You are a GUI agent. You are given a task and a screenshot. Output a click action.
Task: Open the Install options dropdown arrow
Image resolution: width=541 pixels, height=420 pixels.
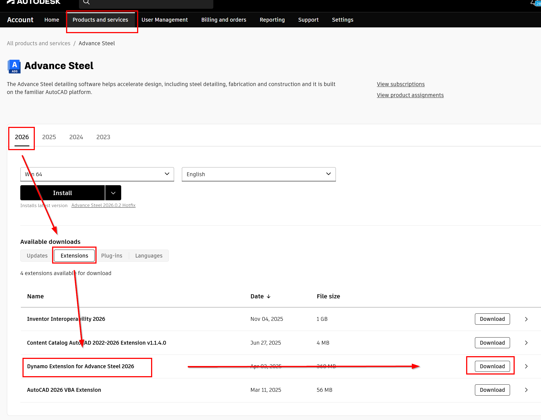click(x=113, y=193)
